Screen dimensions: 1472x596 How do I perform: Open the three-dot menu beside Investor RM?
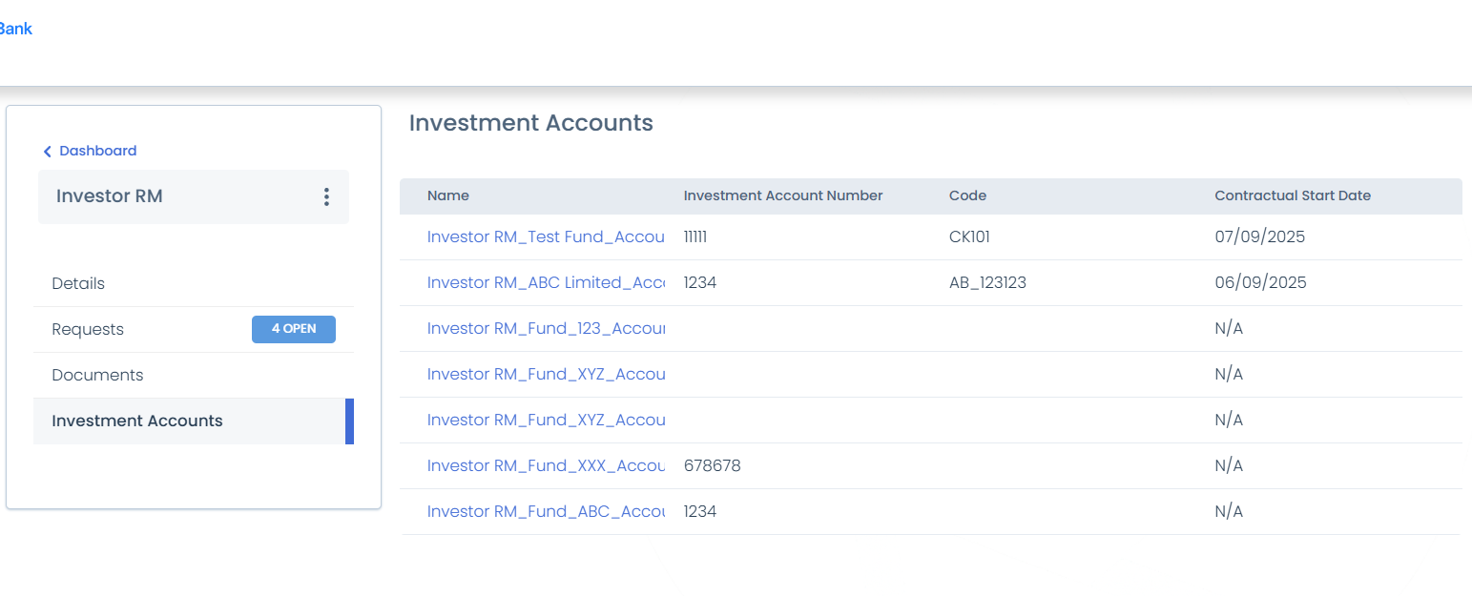click(x=326, y=196)
